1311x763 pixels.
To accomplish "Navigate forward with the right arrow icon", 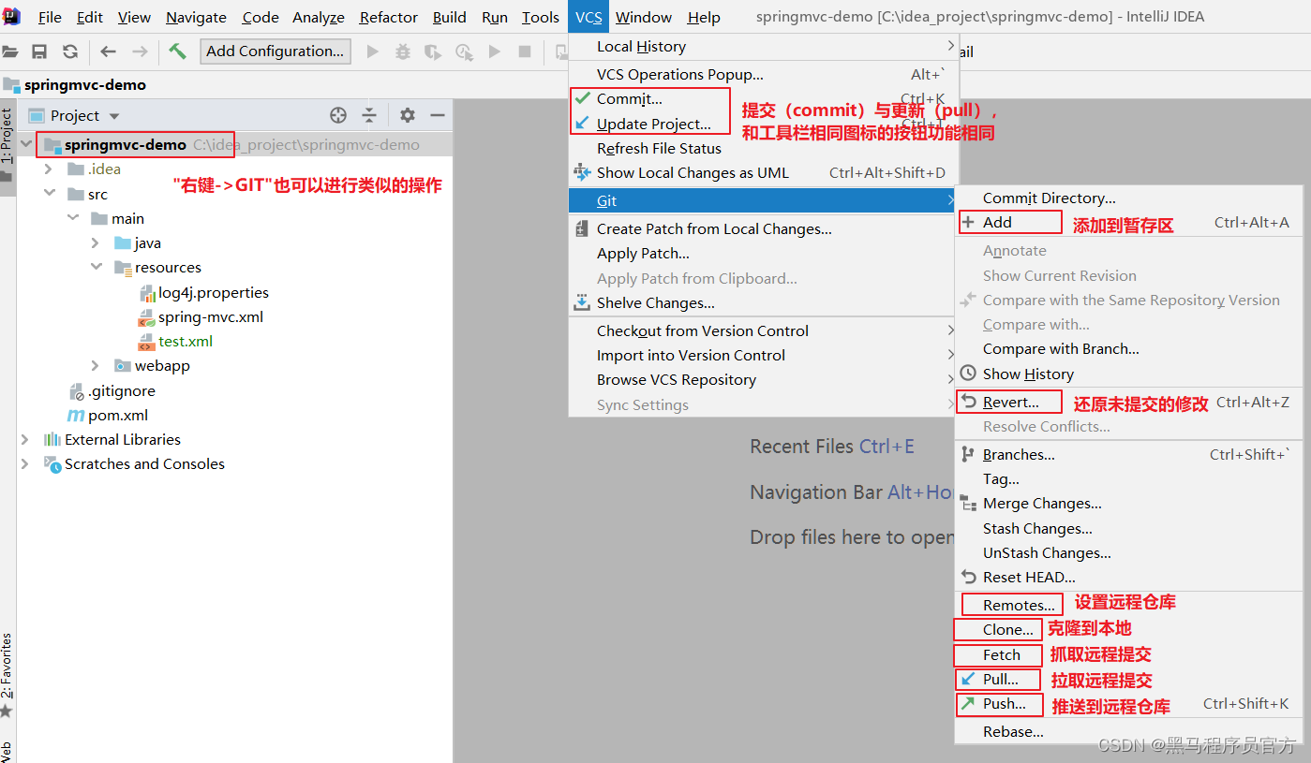I will [140, 51].
